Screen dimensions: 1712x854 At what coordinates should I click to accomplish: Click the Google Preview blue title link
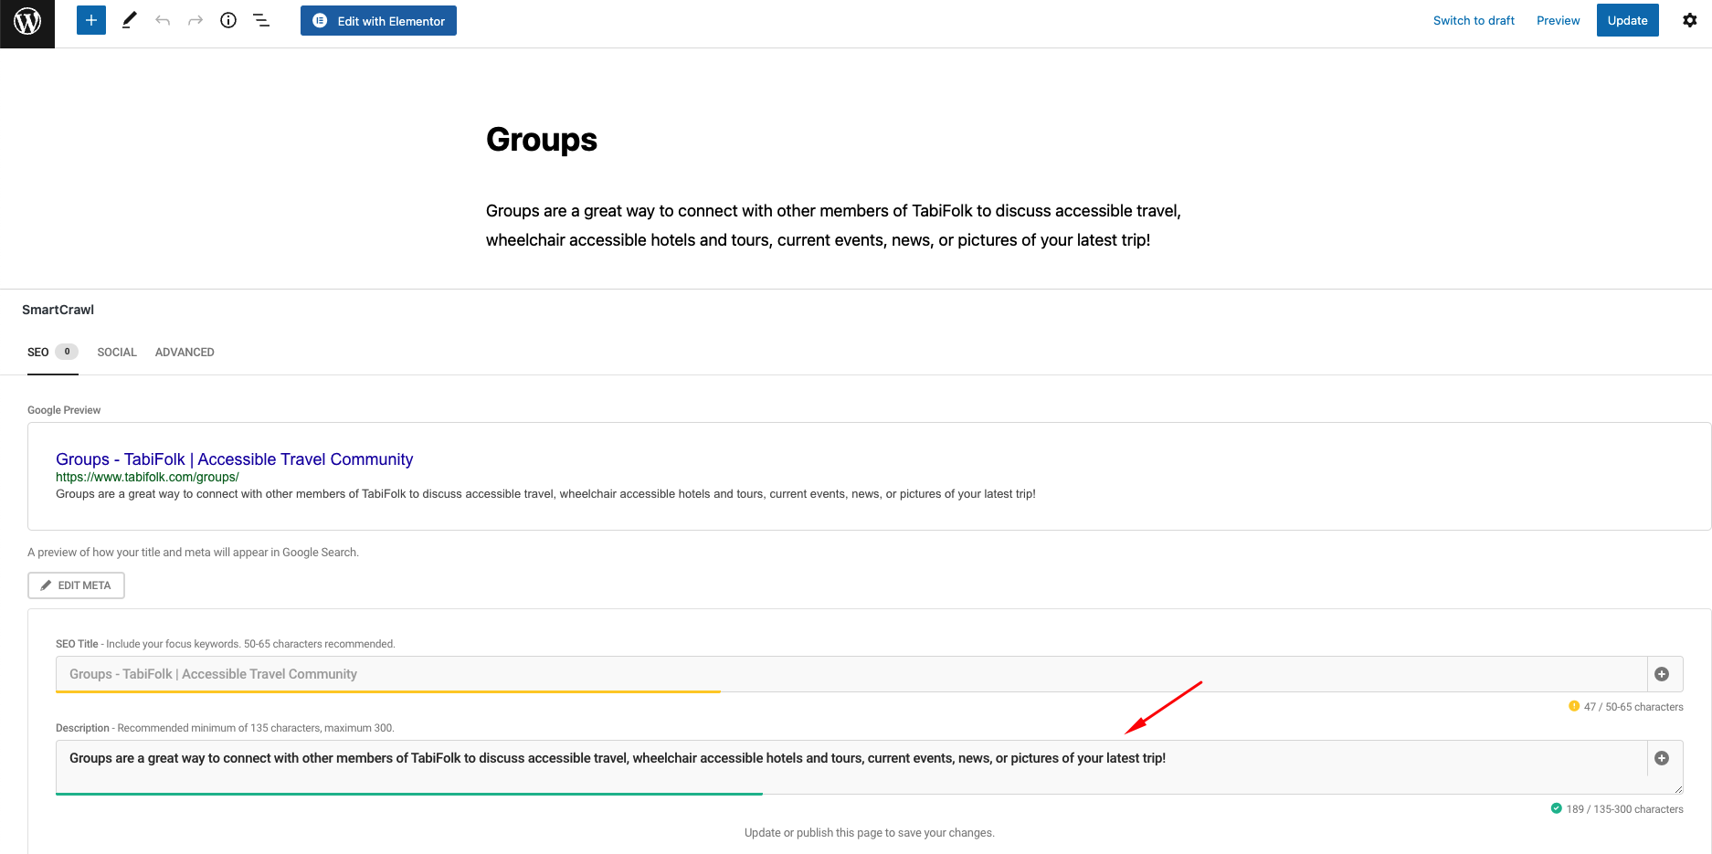234,459
